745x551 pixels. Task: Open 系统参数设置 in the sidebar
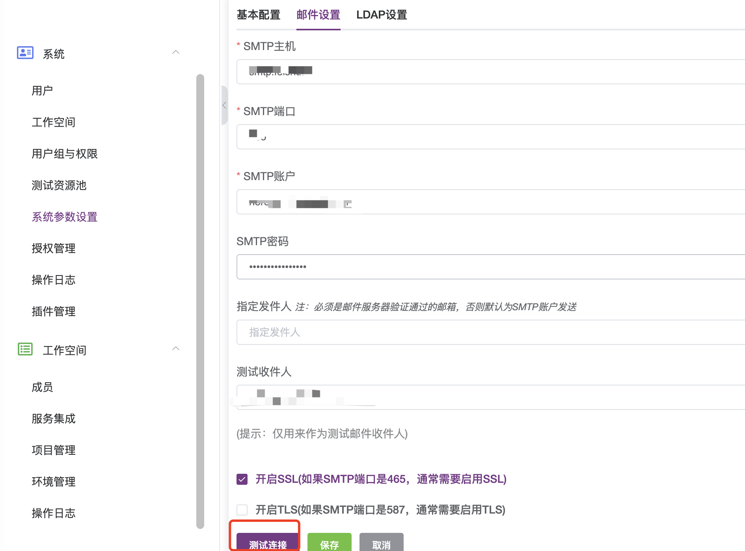[x=64, y=217]
